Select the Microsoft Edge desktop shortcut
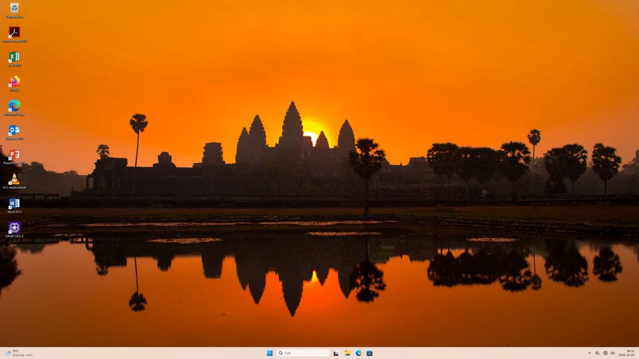This screenshot has height=359, width=639. click(14, 108)
